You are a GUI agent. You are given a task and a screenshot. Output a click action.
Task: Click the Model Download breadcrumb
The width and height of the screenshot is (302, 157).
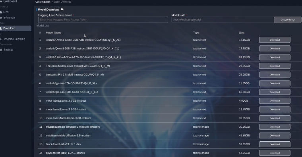(62, 2)
